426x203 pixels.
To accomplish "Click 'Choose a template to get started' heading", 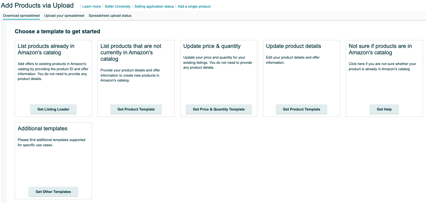I will coord(58,31).
